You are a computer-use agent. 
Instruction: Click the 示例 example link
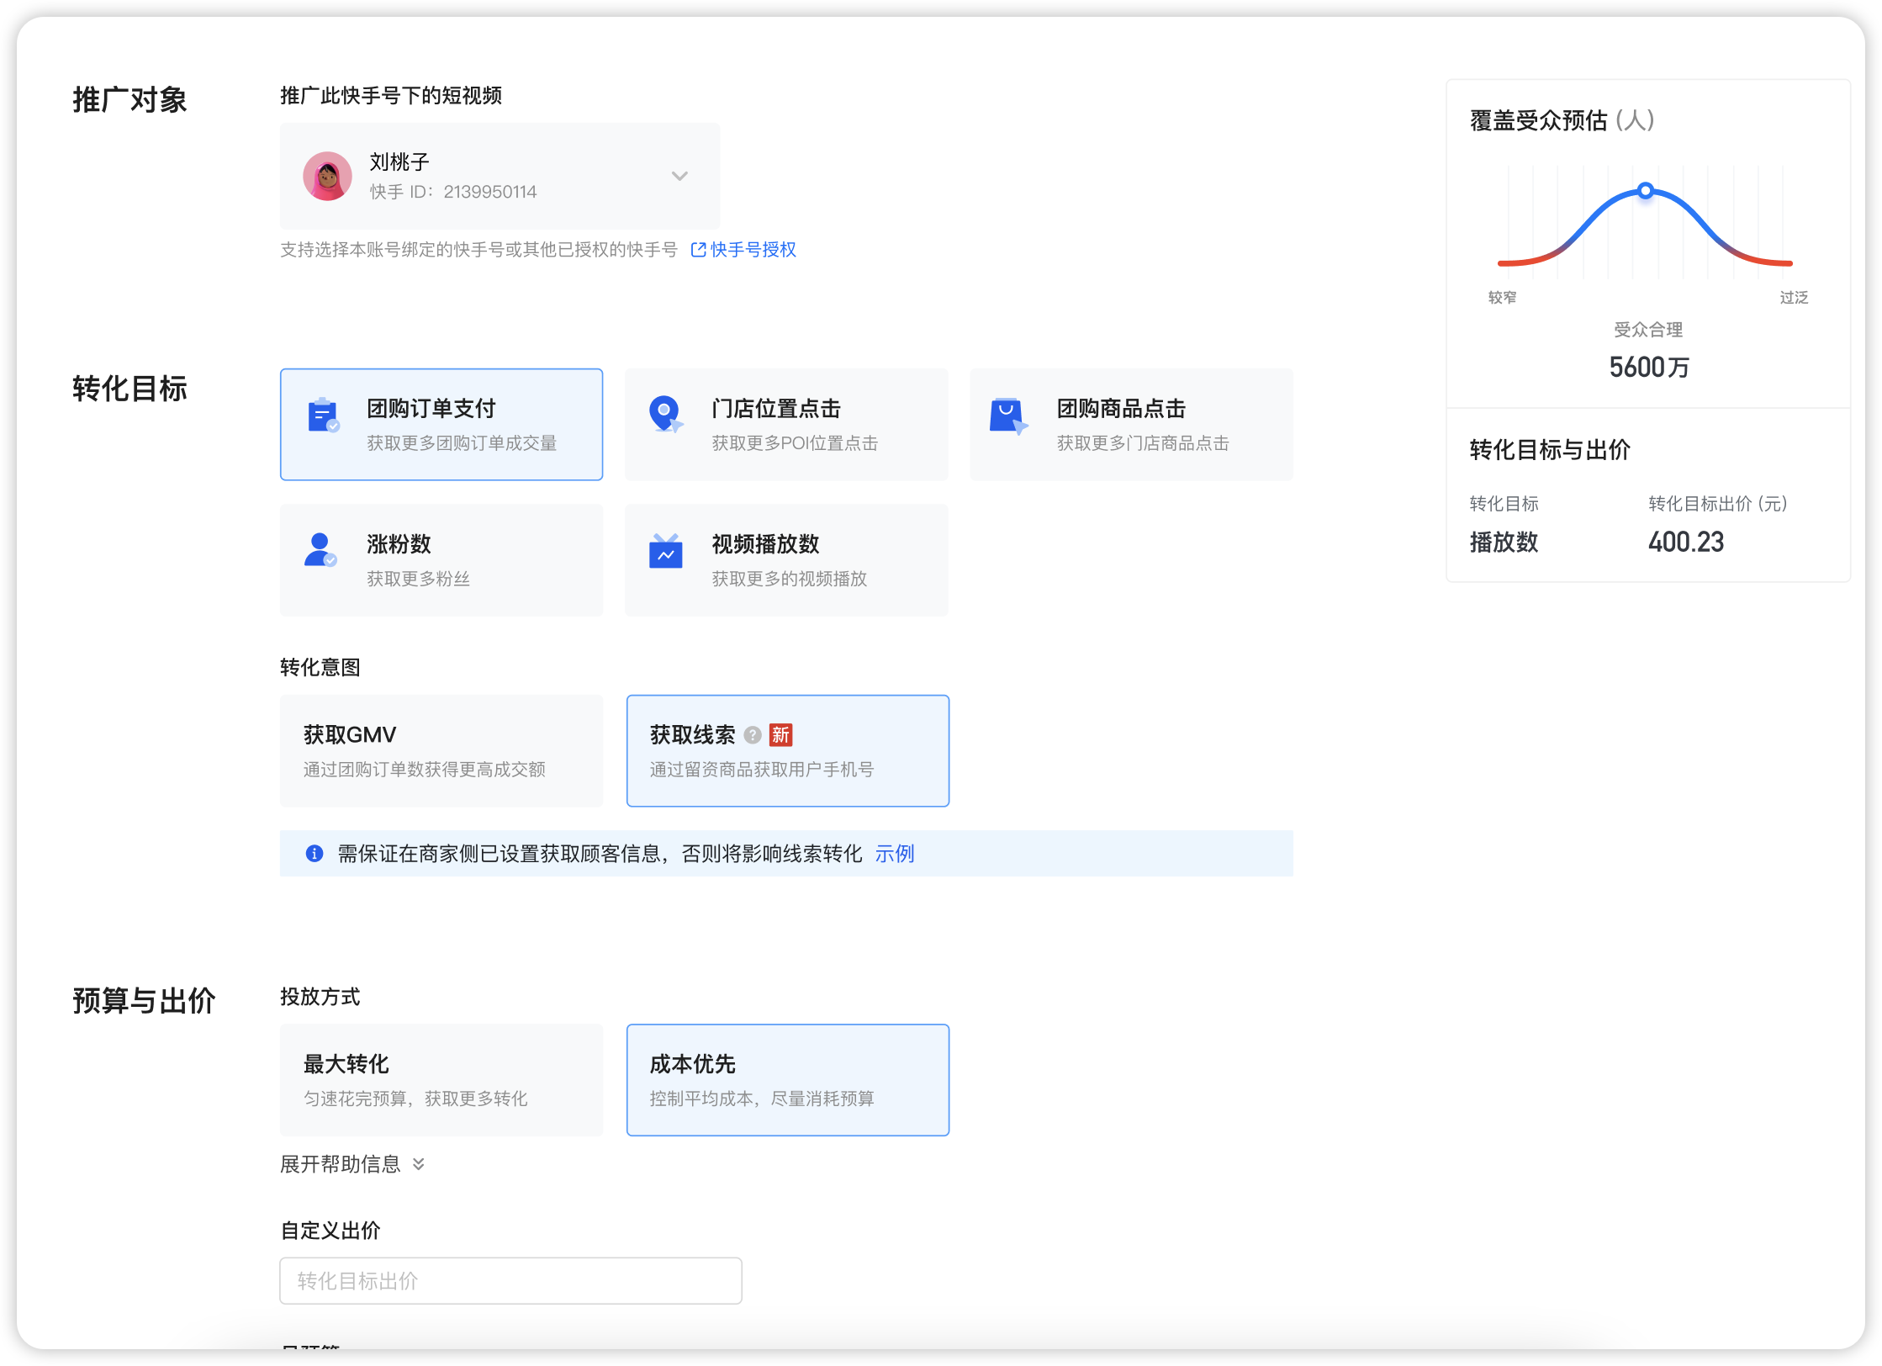[895, 853]
